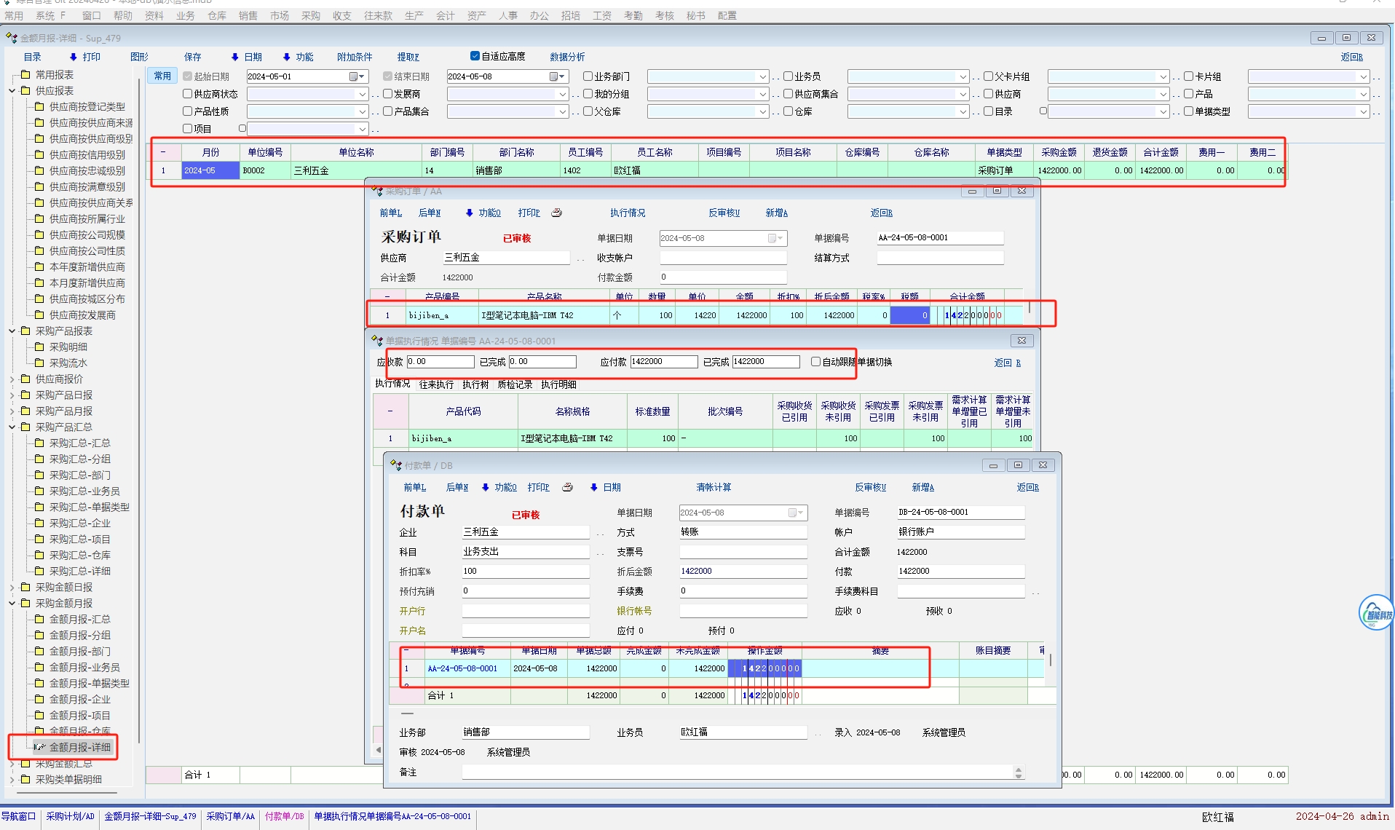Collapse the 供应报表 tree node
Screen dimensions: 1395x830
(x=12, y=91)
